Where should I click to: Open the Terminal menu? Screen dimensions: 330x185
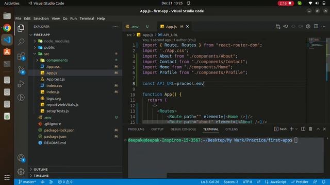click(87, 18)
